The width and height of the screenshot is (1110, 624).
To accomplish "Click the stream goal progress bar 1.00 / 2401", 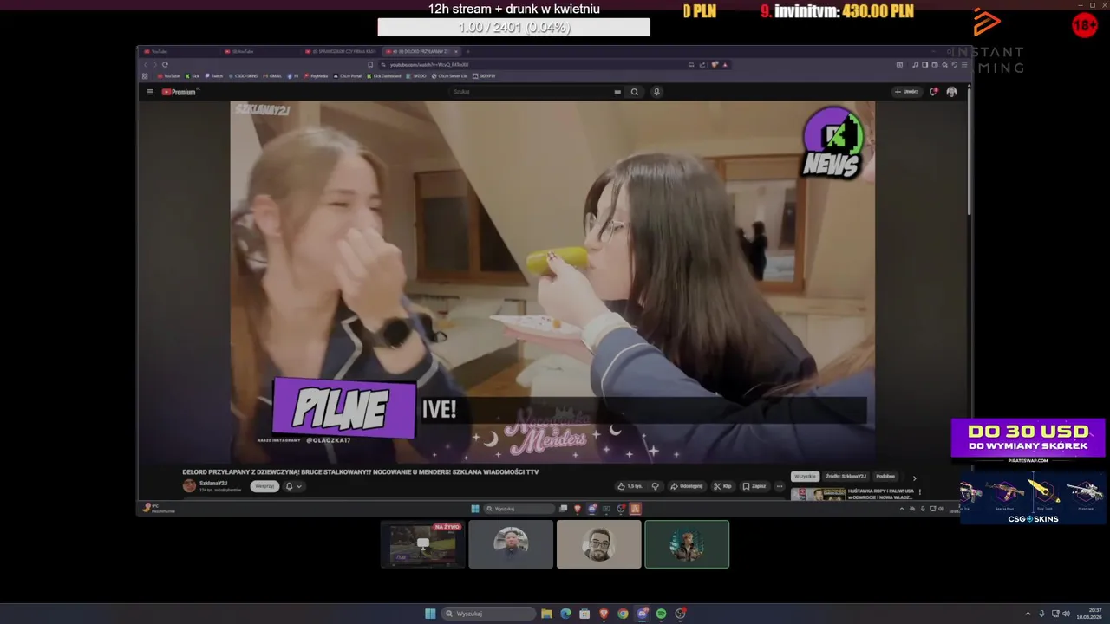I will 513,28.
